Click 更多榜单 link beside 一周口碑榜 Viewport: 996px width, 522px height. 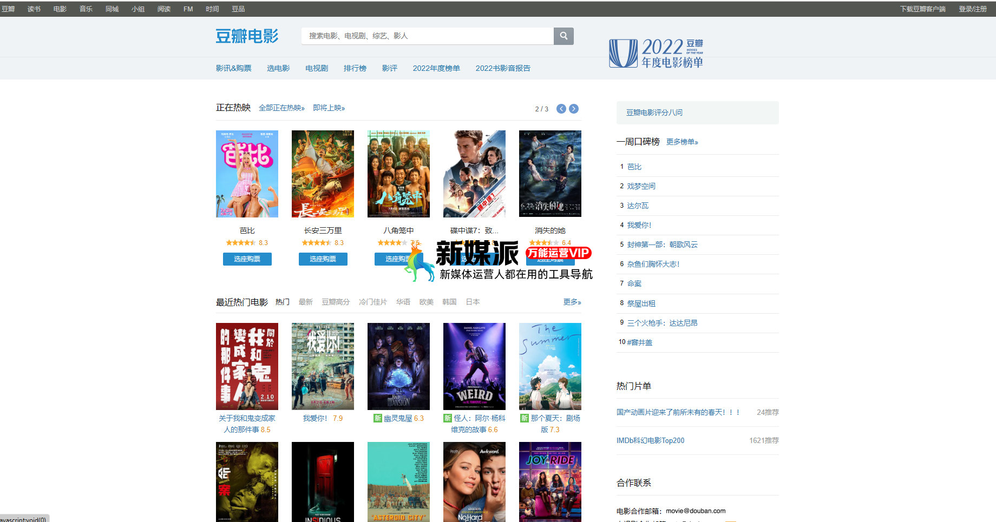click(x=682, y=142)
